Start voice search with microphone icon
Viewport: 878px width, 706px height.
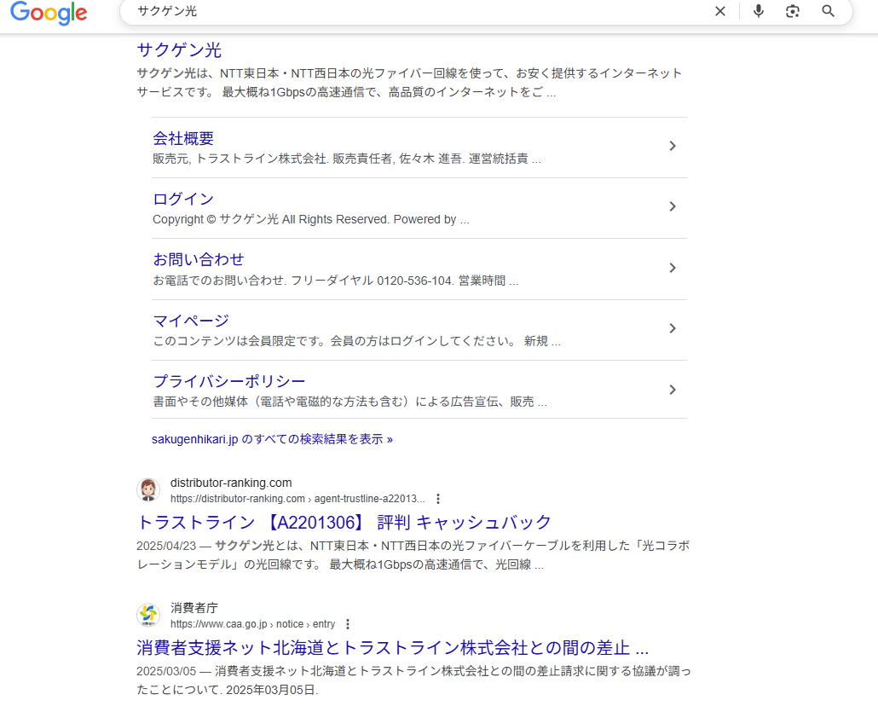pyautogui.click(x=758, y=11)
